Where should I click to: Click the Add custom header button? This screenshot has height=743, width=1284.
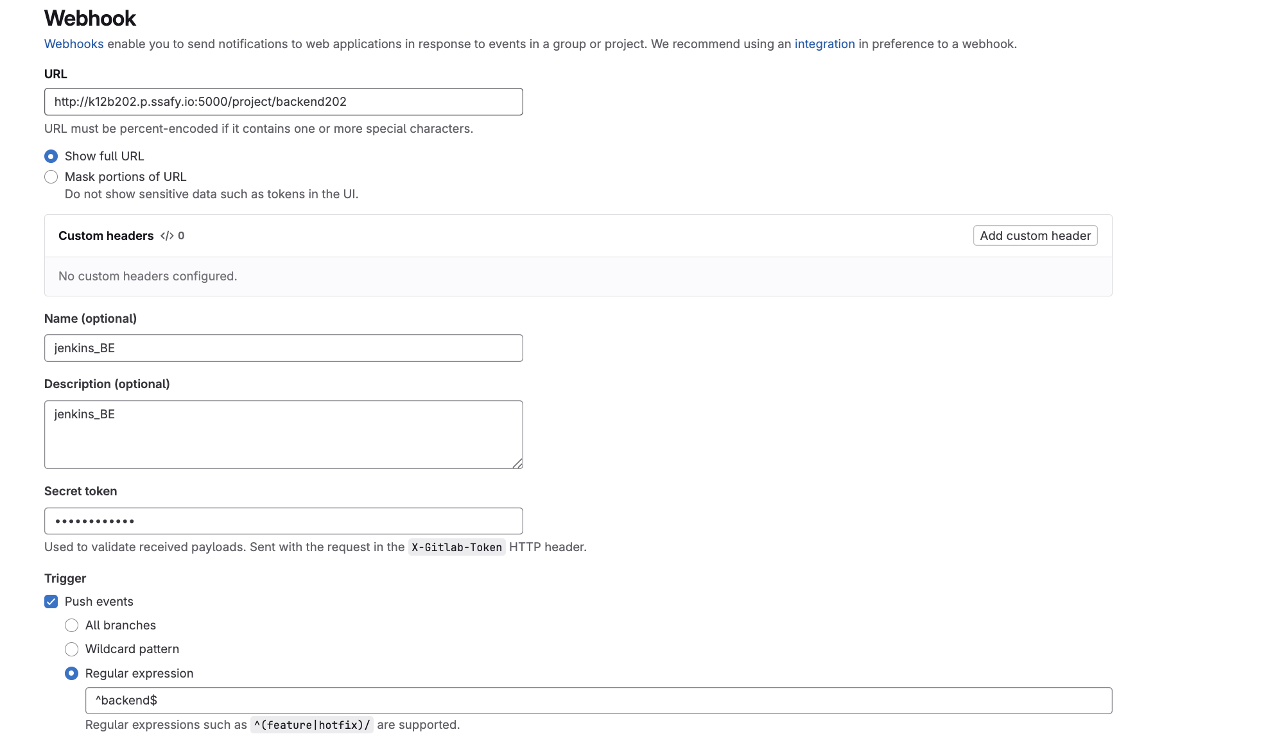pyautogui.click(x=1035, y=235)
